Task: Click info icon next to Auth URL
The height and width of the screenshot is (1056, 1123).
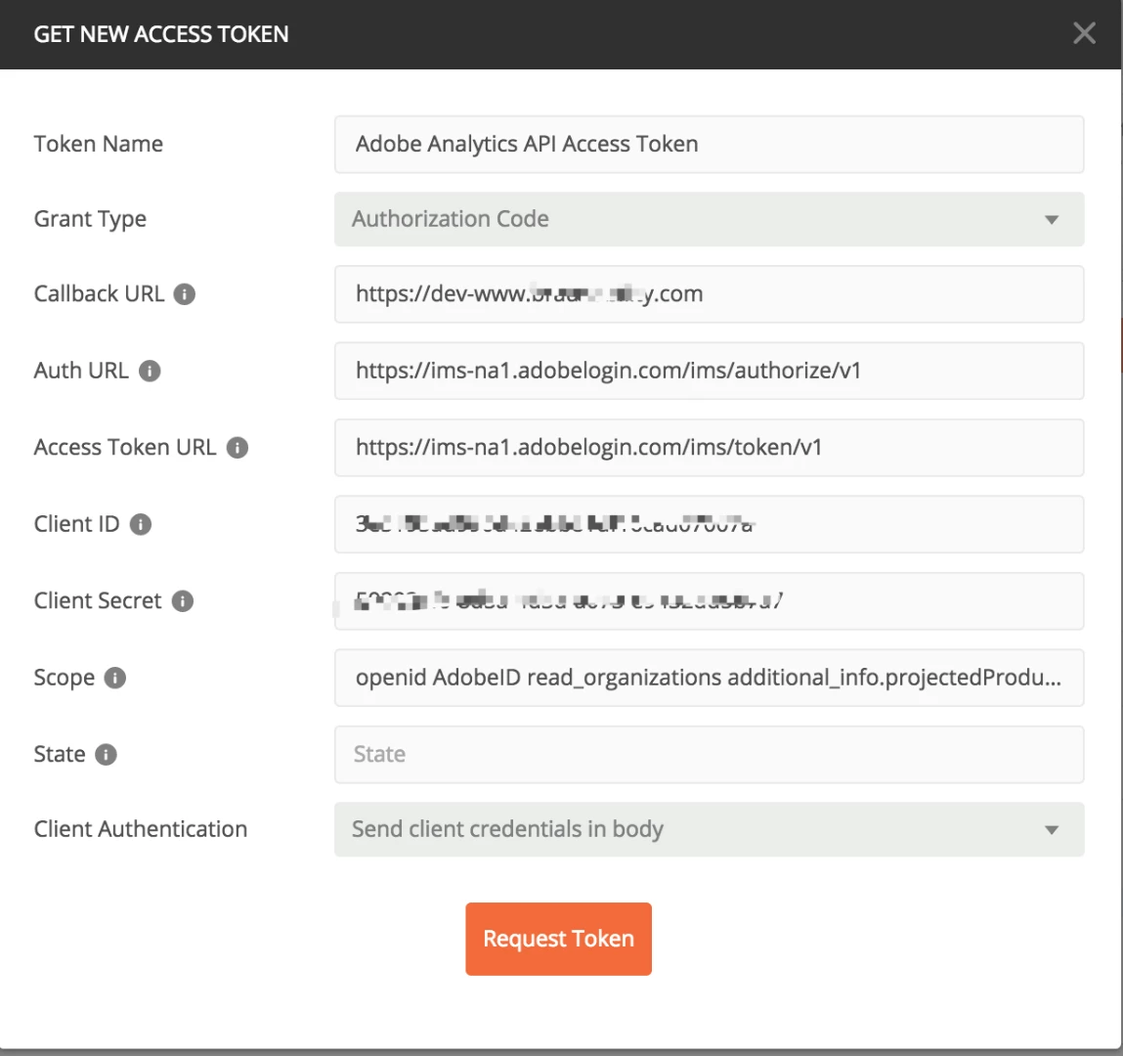Action: coord(150,371)
